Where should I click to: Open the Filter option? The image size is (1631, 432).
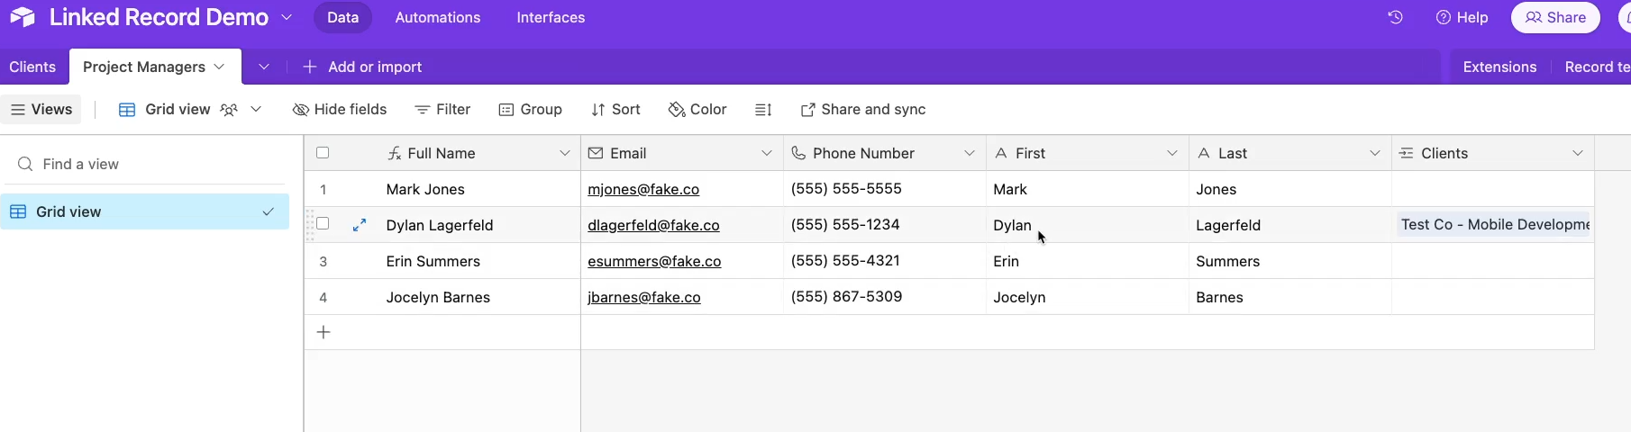442,110
